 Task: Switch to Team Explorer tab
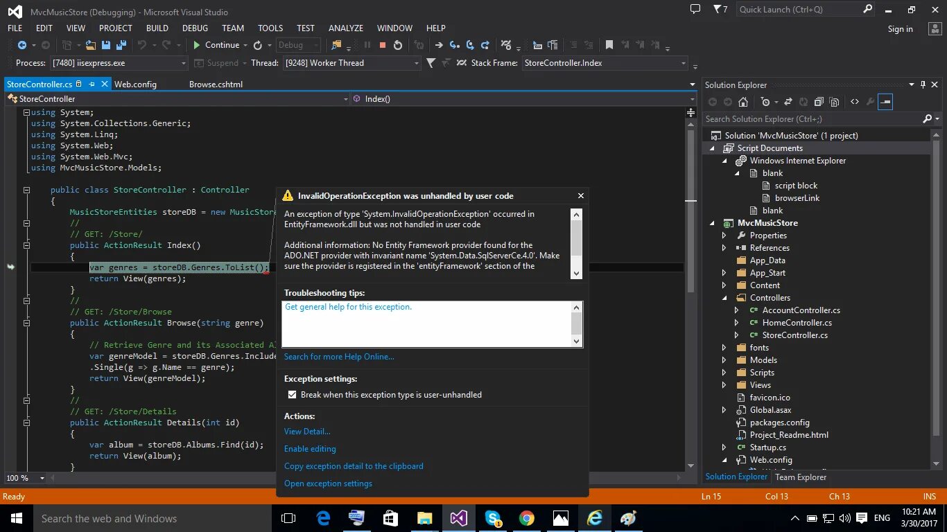tap(801, 477)
